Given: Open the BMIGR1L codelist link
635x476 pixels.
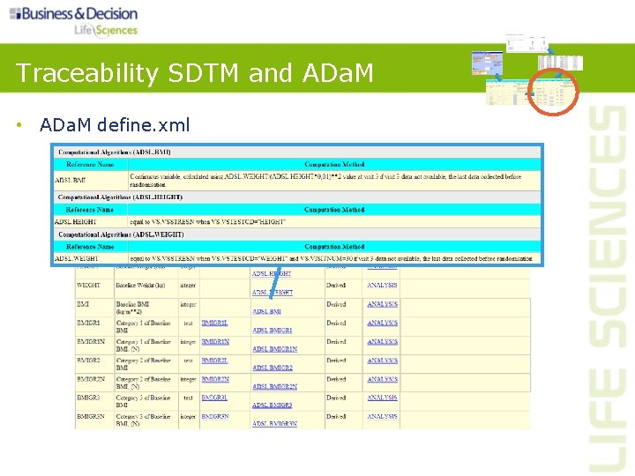Looking at the screenshot, I should click(x=214, y=323).
